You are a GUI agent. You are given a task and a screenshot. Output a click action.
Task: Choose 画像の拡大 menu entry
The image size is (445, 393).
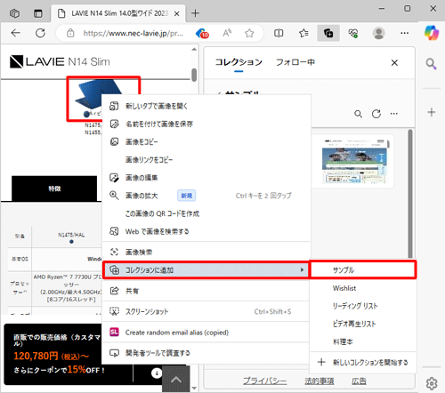(206, 196)
